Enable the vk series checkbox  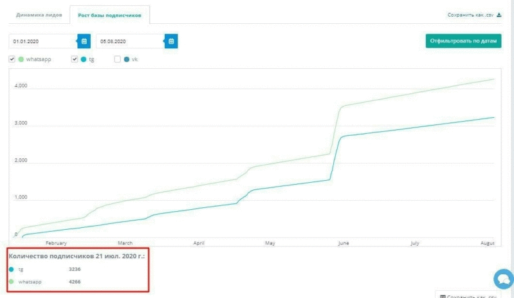[117, 59]
